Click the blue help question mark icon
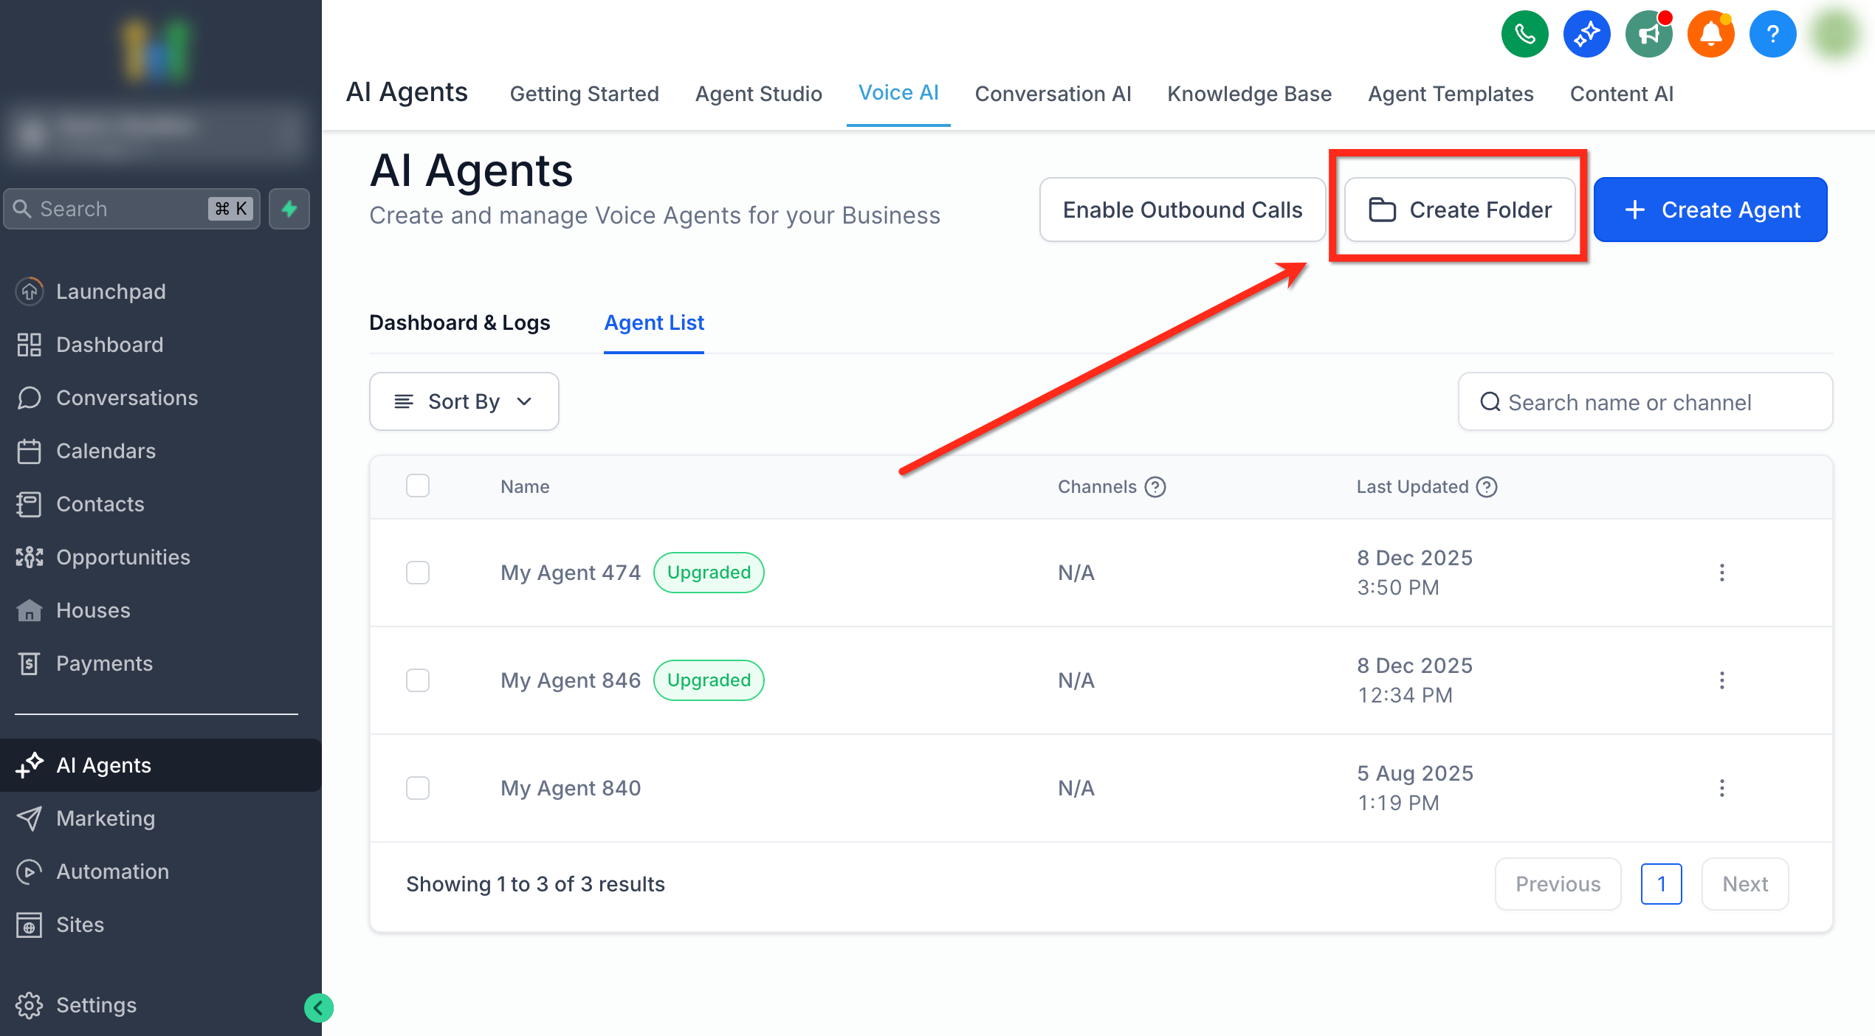 point(1772,34)
